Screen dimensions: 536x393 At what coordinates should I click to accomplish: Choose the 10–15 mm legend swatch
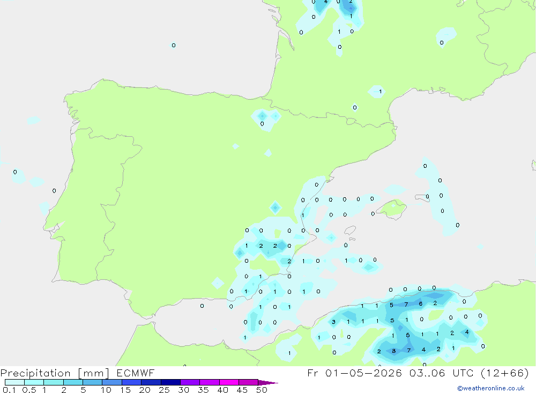point(112,382)
